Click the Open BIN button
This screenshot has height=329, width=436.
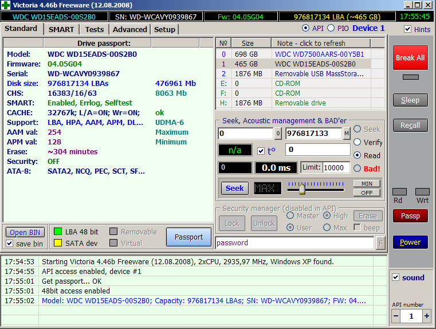pyautogui.click(x=25, y=232)
